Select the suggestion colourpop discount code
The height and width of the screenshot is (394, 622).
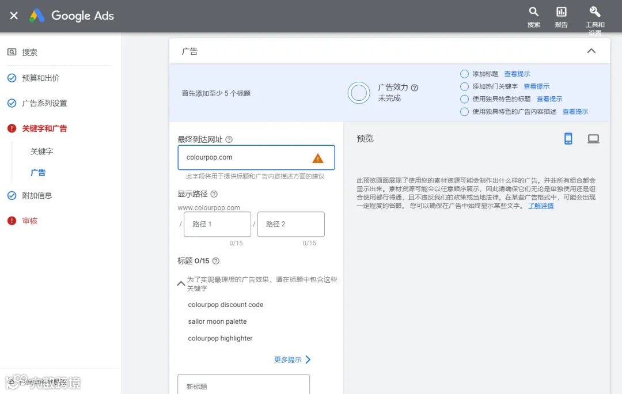(226, 305)
